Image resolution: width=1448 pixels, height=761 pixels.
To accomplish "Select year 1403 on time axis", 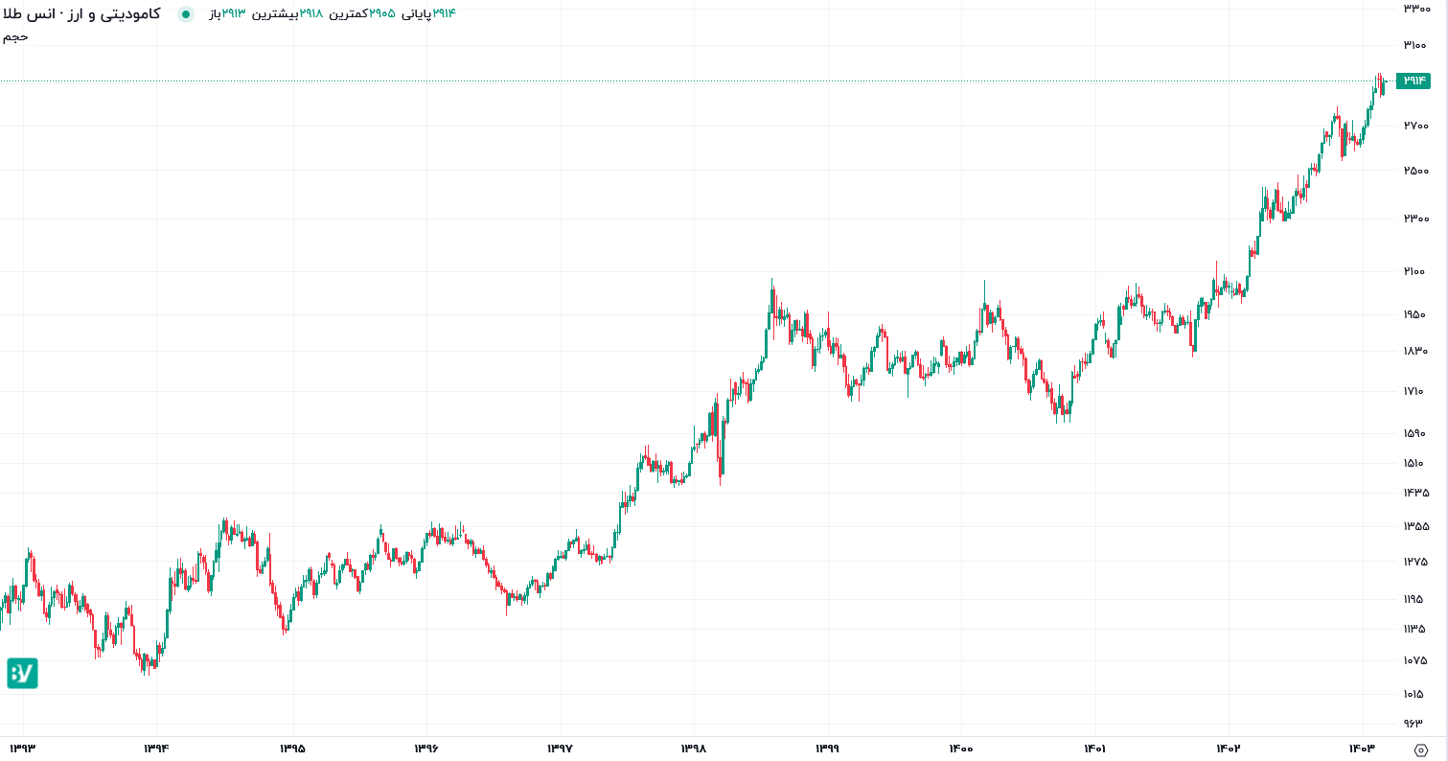I will coord(1363,749).
